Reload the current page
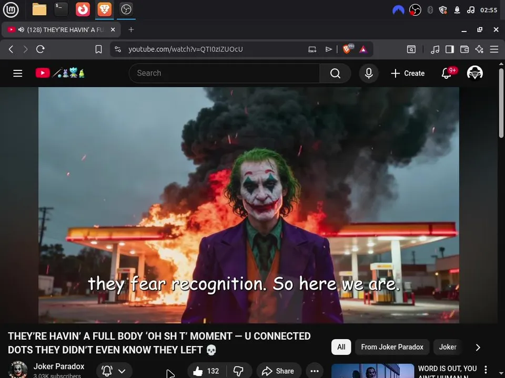The image size is (505, 378). coord(41,49)
